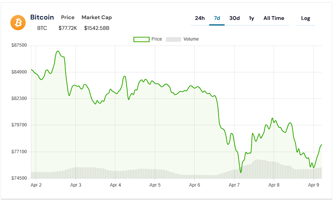Click the Apr 6 date label
333x200 pixels.
coord(195,185)
